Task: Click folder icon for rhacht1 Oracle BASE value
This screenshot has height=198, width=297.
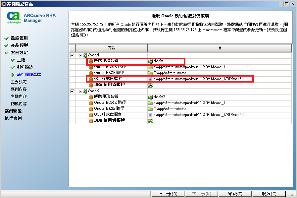Action: pos(150,73)
